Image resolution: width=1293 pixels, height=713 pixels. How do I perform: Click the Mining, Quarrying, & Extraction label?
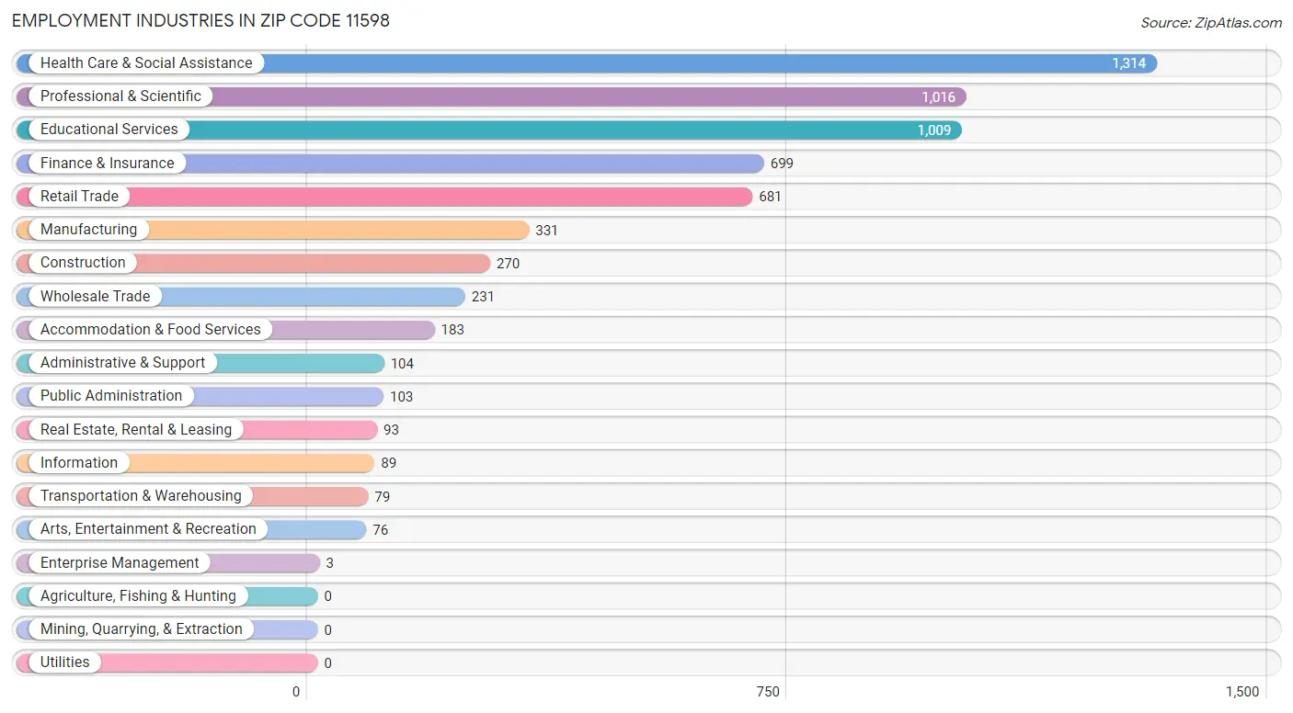142,628
